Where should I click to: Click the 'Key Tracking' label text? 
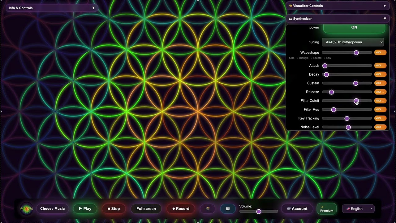click(309, 118)
